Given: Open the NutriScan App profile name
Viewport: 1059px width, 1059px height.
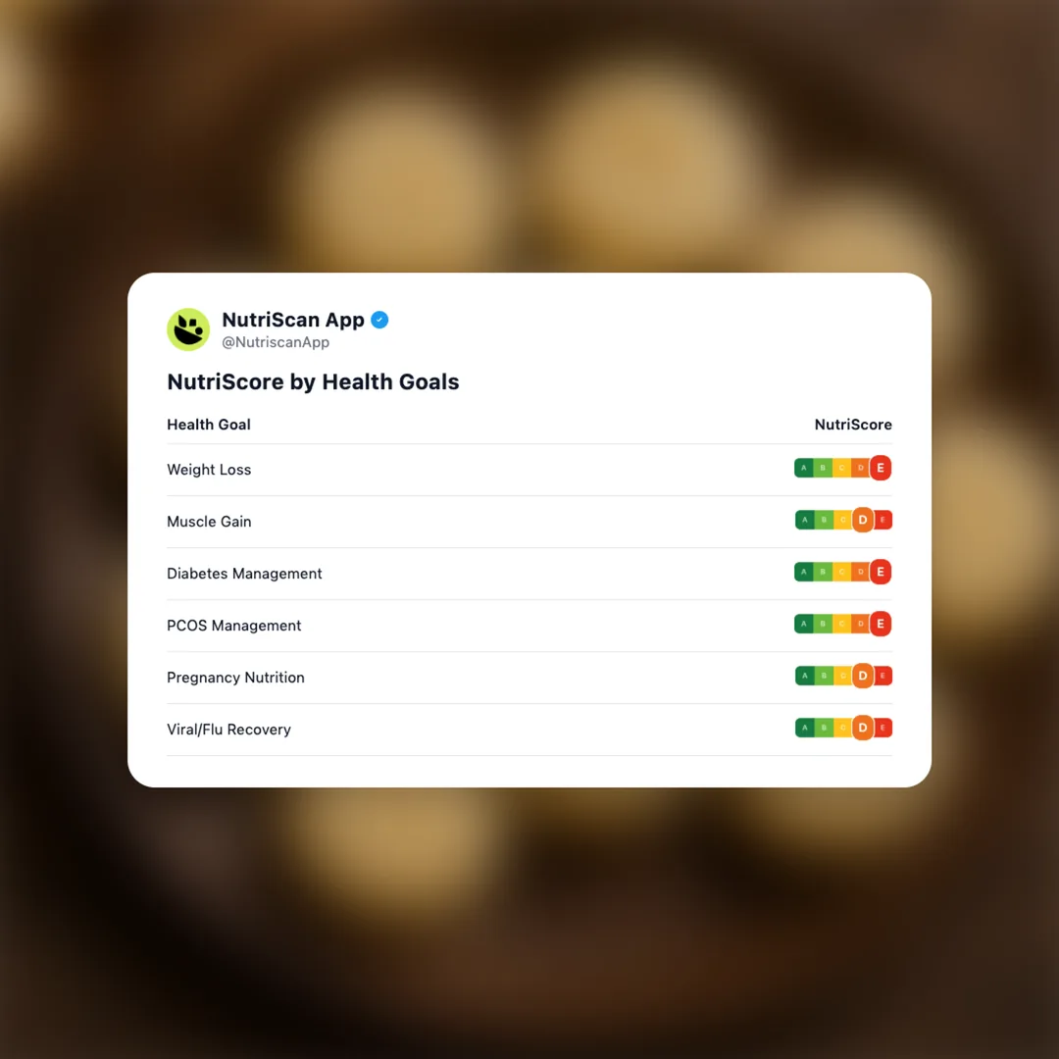Looking at the screenshot, I should (293, 320).
